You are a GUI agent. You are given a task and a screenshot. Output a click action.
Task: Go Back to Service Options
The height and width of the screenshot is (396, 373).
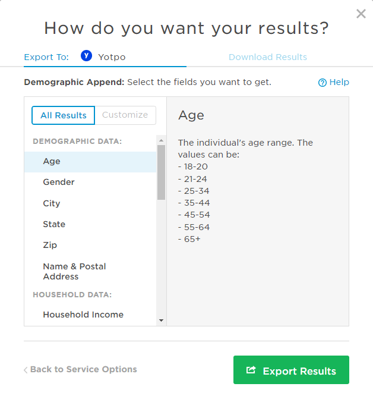[83, 369]
